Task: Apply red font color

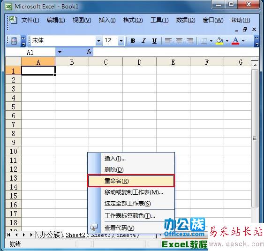Action: click(235, 41)
